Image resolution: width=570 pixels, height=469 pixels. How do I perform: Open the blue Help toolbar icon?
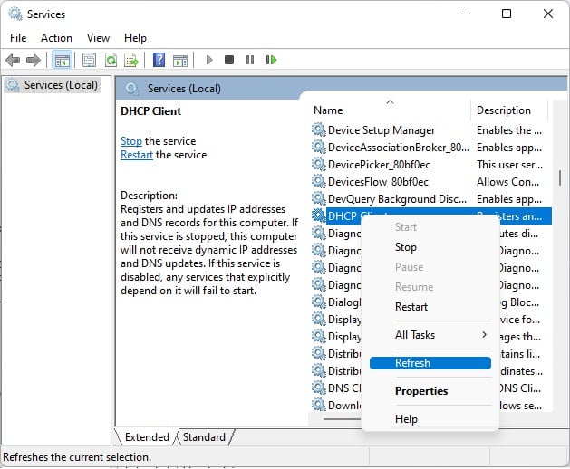point(159,60)
